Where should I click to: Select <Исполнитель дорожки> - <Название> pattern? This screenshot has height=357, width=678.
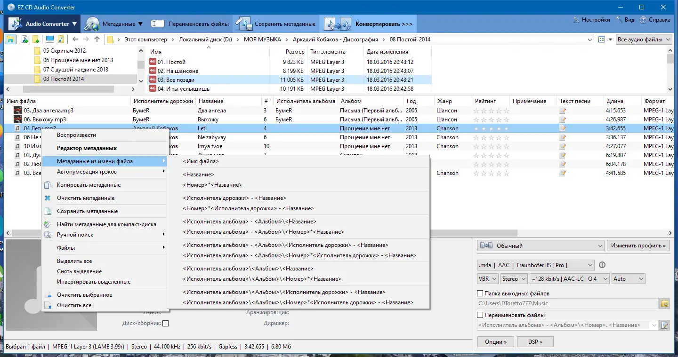tap(299, 198)
